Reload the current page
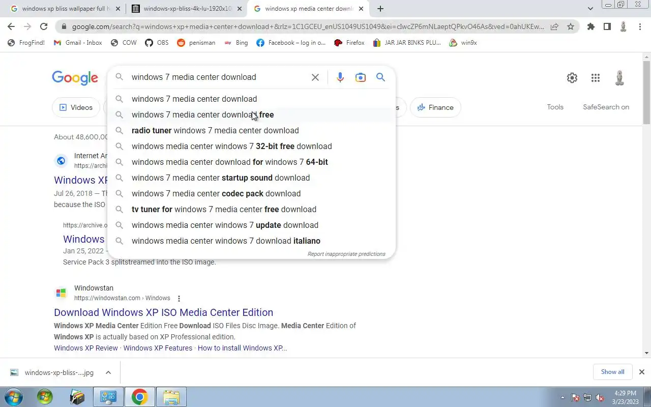Screen dimensions: 651x407 point(44,26)
